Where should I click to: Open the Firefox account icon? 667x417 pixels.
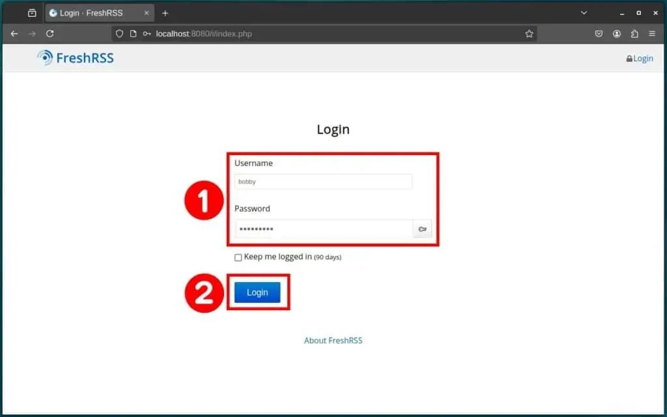[x=617, y=34]
